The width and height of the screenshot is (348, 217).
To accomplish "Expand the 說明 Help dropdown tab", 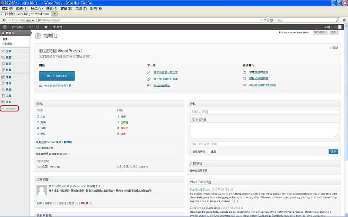I will pyautogui.click(x=334, y=32).
